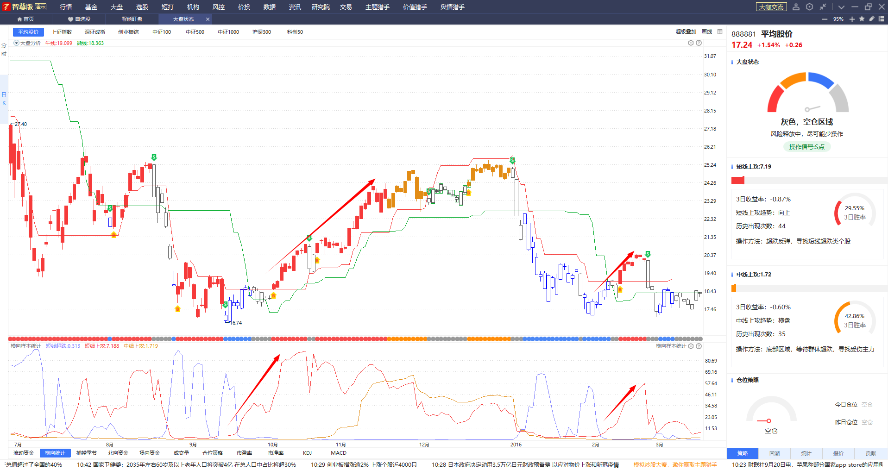888x470 pixels.
Task: Expand the 大盘分析 indicator dropdown arrow
Action: pos(17,43)
